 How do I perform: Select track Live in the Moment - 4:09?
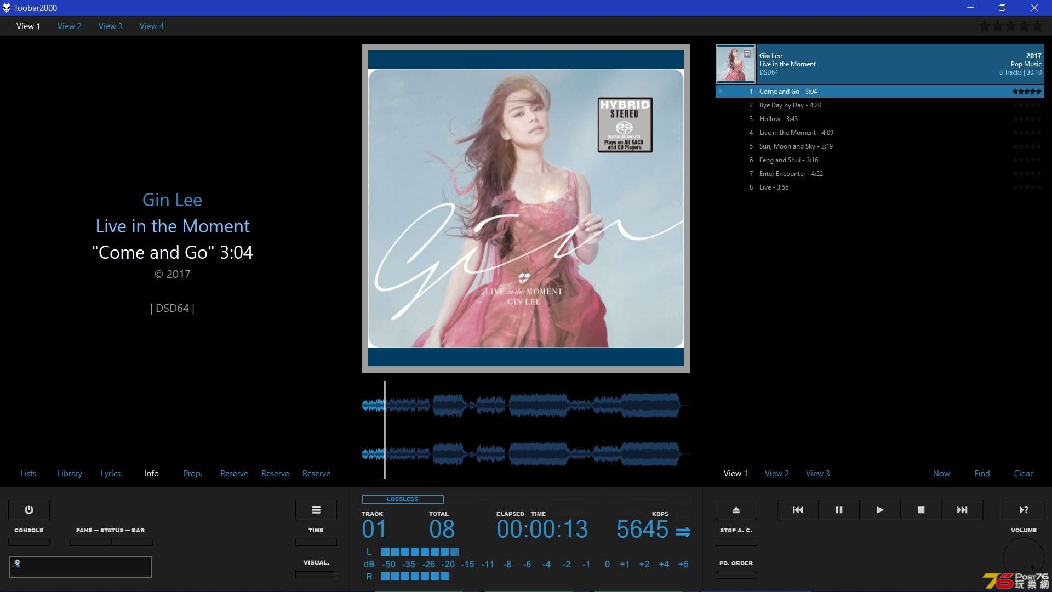click(879, 133)
